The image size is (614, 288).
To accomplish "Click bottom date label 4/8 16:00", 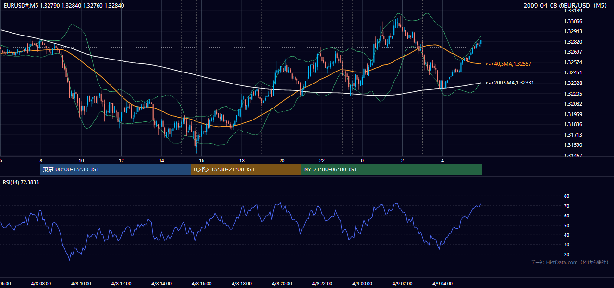I will 202,283.
